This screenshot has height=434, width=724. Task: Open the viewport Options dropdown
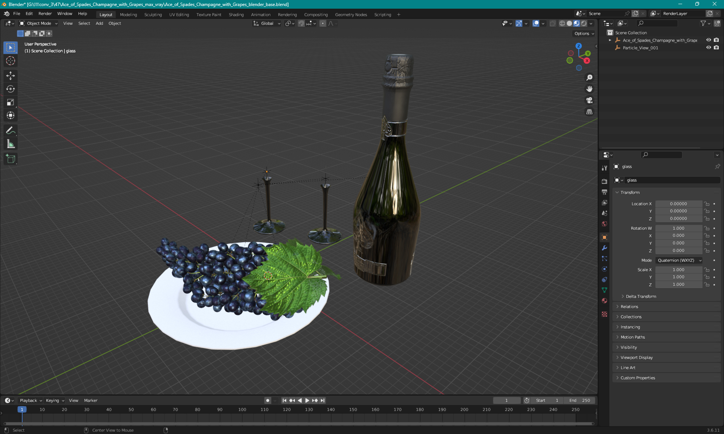584,34
